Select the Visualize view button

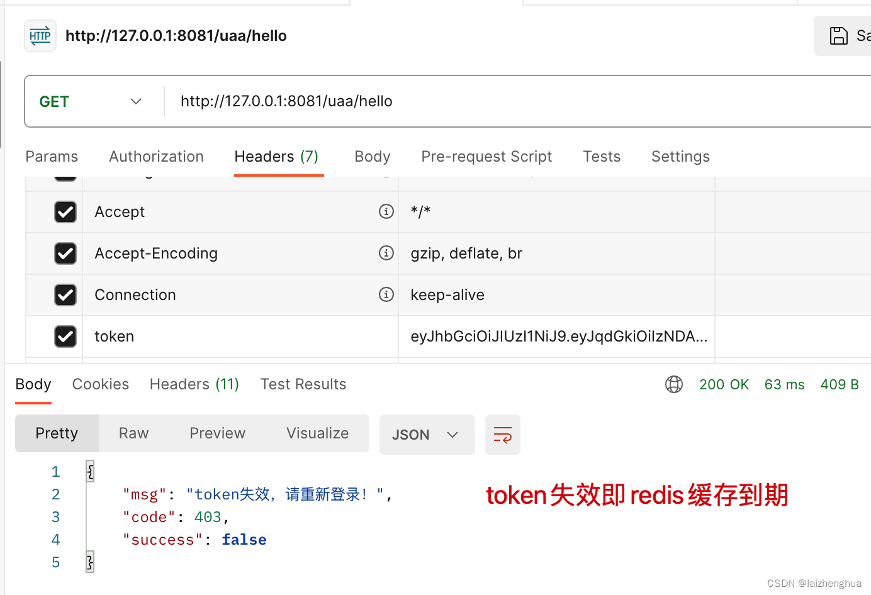click(x=317, y=433)
